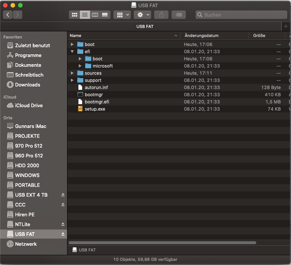The width and height of the screenshot is (291, 265).
Task: Expand the sources folder
Action: pos(72,73)
